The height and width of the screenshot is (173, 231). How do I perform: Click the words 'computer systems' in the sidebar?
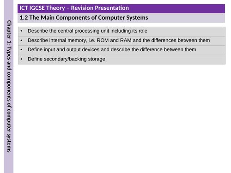[x=9, y=131]
